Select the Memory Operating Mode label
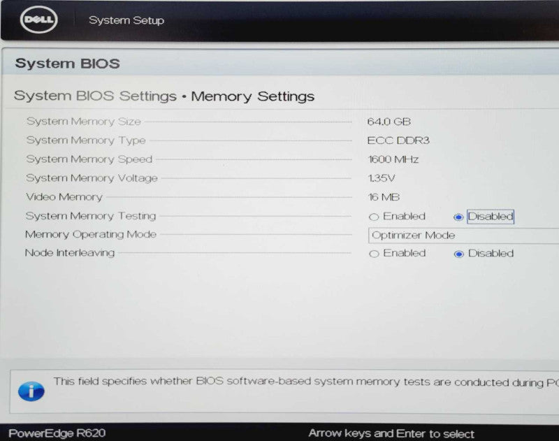 tap(91, 234)
